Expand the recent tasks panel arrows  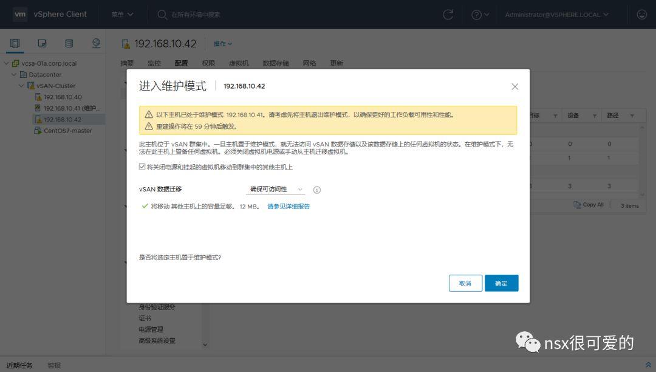click(x=648, y=365)
